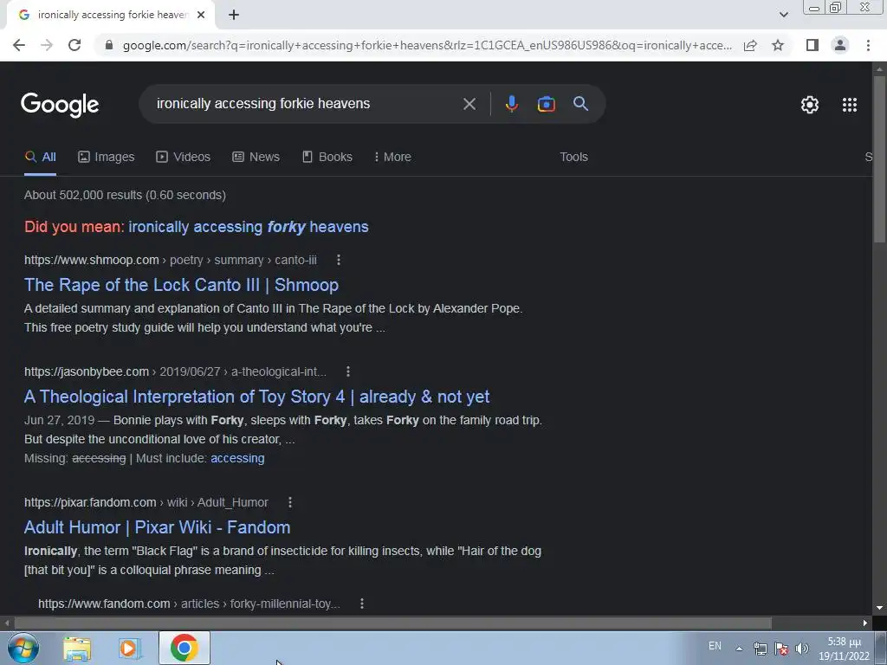Show hidden system tray icons
The height and width of the screenshot is (665, 887).
(739, 649)
